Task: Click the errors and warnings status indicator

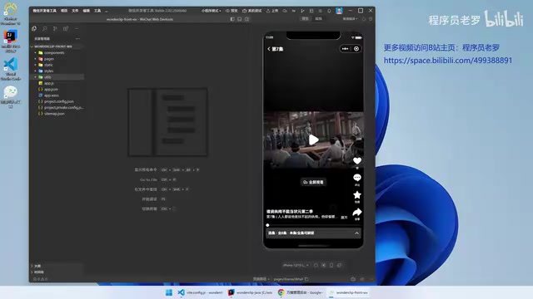Action: tap(41, 279)
